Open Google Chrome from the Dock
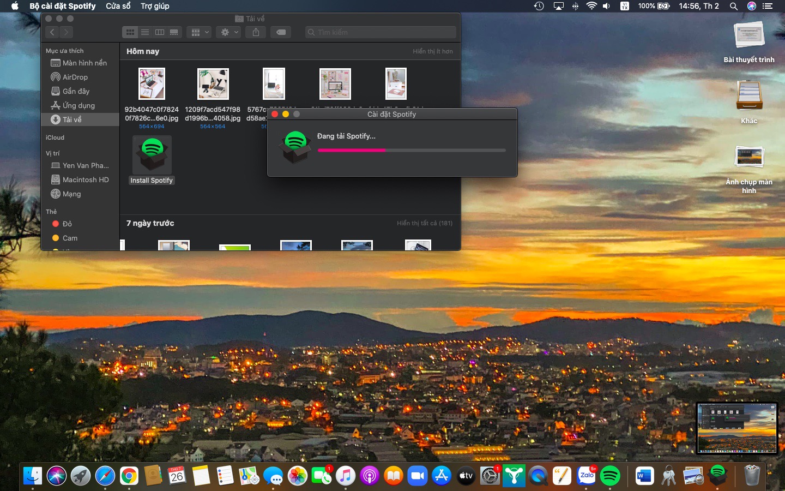The width and height of the screenshot is (785, 491). point(129,476)
